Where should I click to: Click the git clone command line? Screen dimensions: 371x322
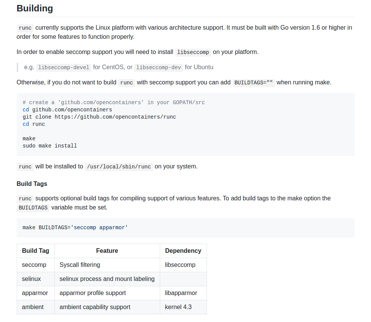click(x=99, y=117)
